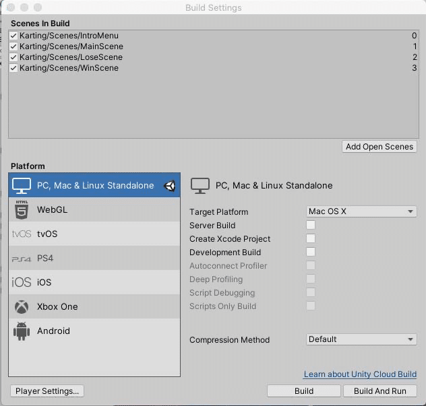Click the Unity logo on selected platform row

[x=170, y=186]
